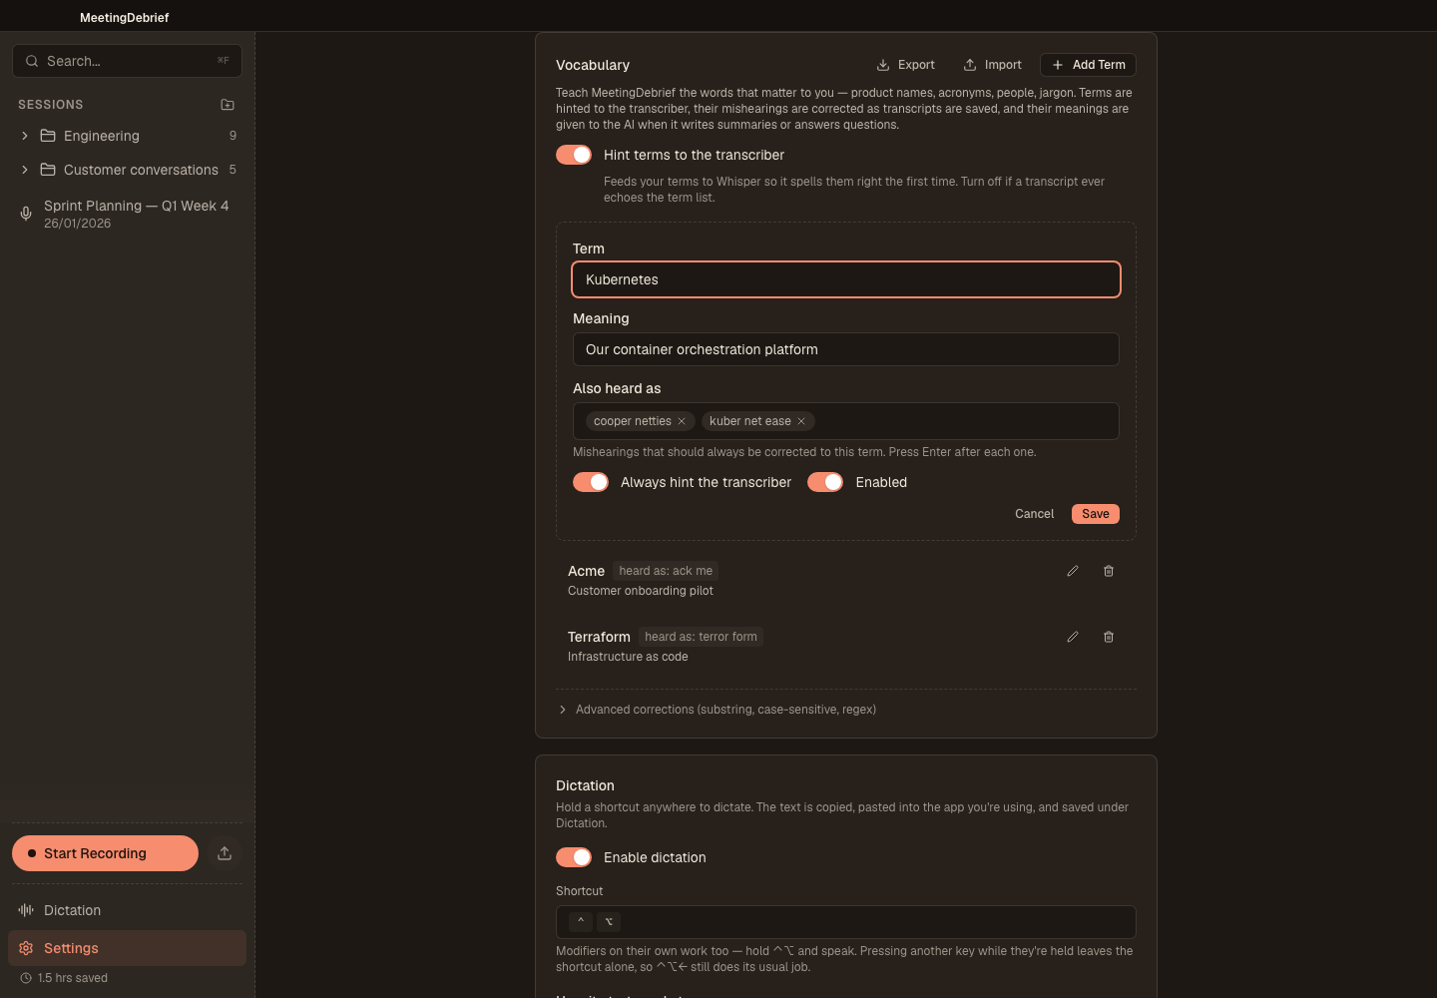Click the '1.5 hrs saved' status text
1437x998 pixels.
(x=73, y=978)
